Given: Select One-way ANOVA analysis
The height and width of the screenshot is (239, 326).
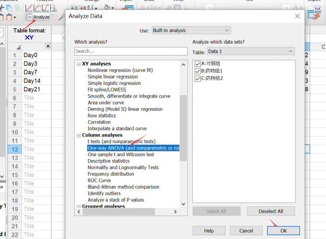Looking at the screenshot, I should [133, 148].
